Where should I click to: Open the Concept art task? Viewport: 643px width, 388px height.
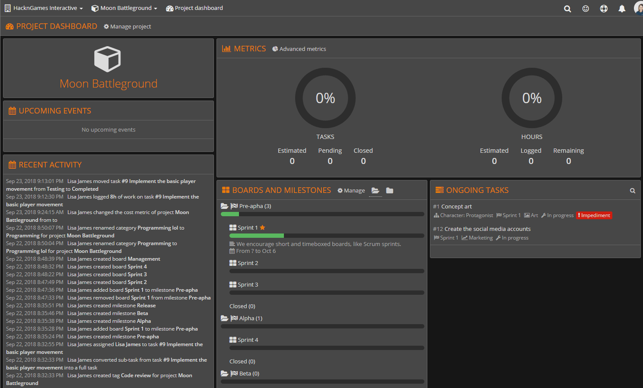456,207
